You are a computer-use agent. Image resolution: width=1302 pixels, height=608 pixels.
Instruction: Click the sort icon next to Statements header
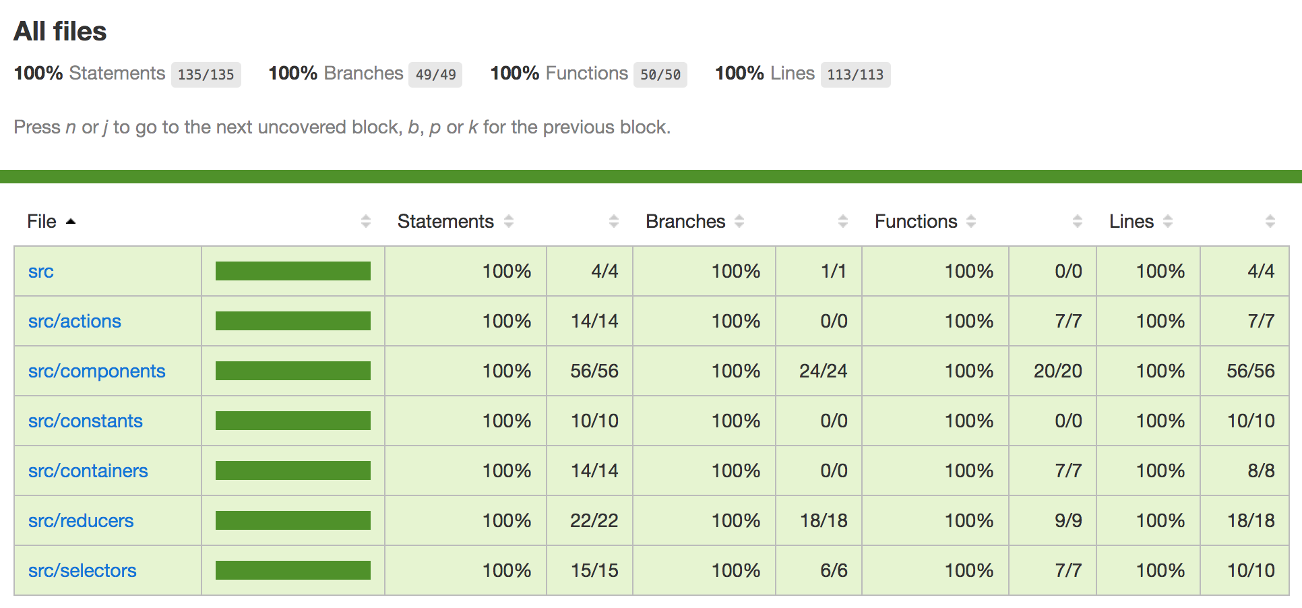509,220
